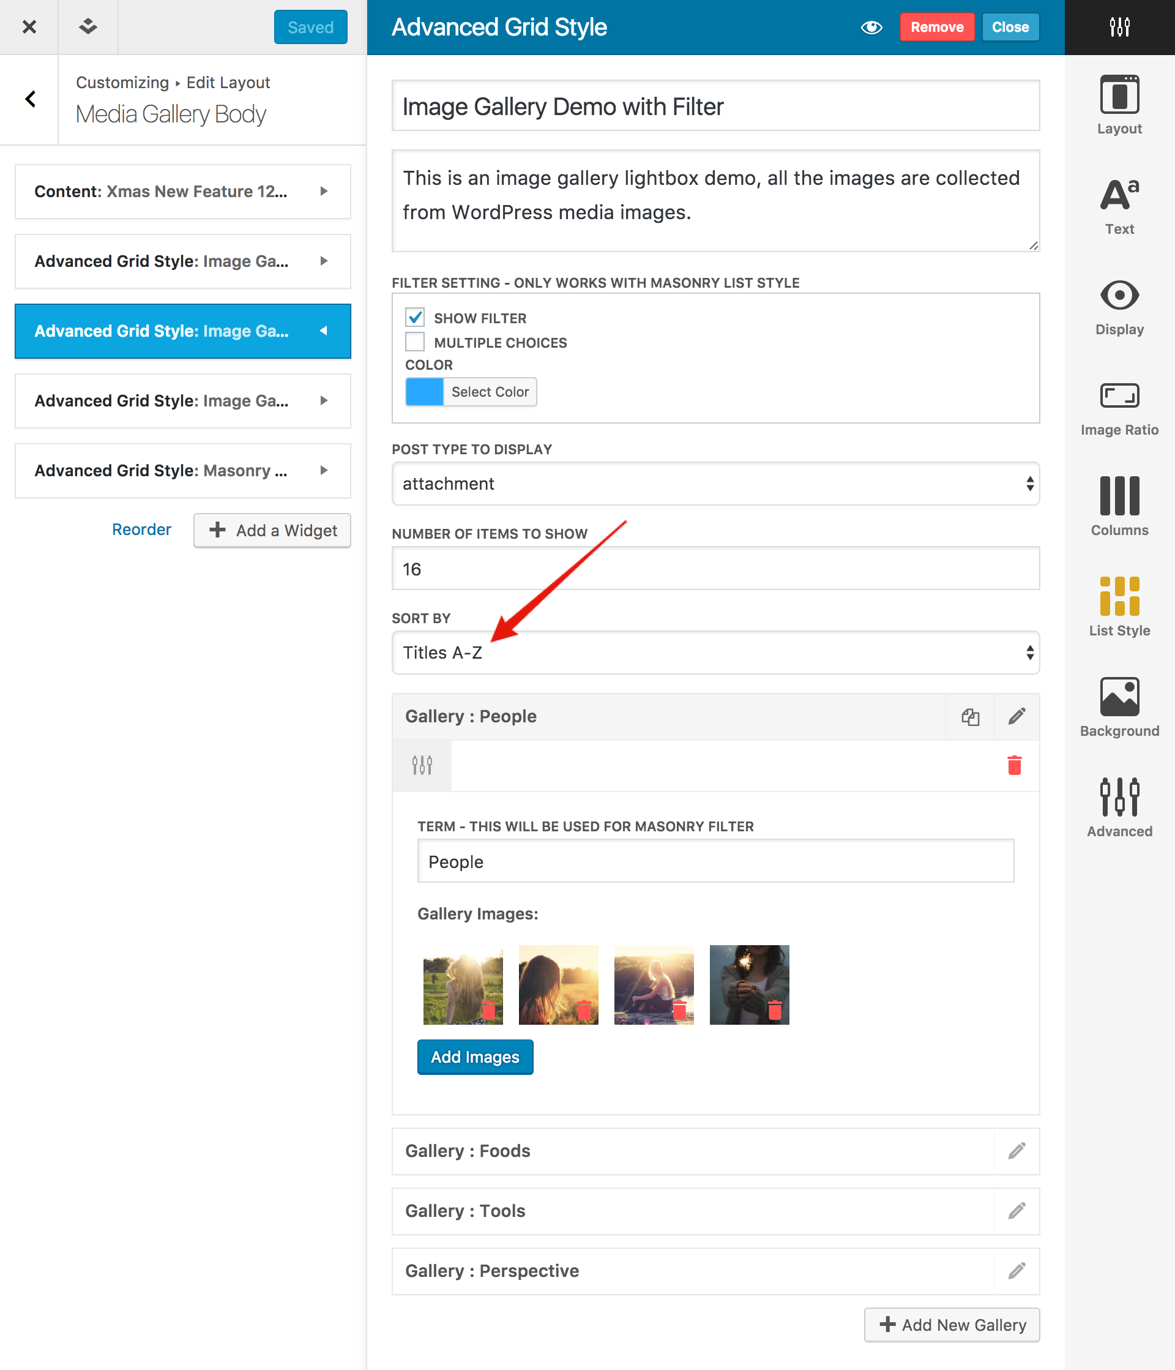Edit Gallery : Tools with the pencil icon
1175x1370 pixels.
(x=1017, y=1211)
